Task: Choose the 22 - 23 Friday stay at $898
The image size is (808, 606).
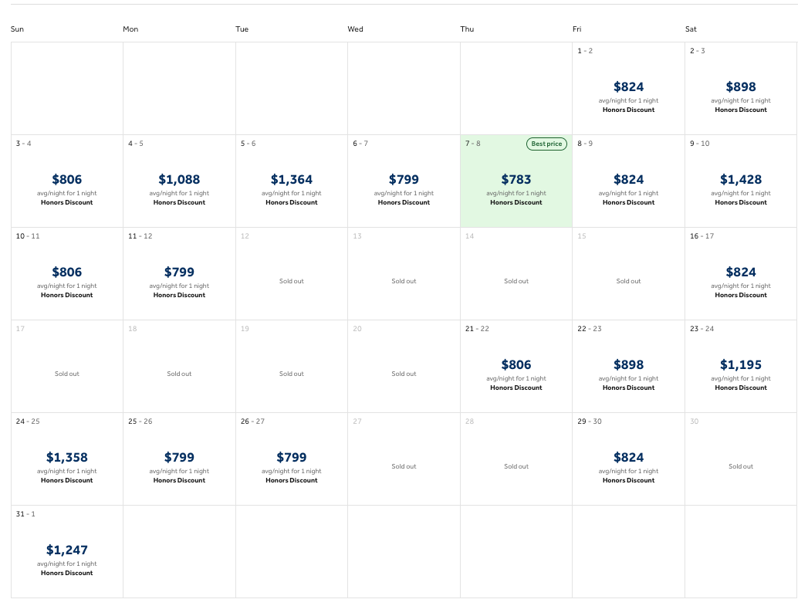Action: [628, 366]
